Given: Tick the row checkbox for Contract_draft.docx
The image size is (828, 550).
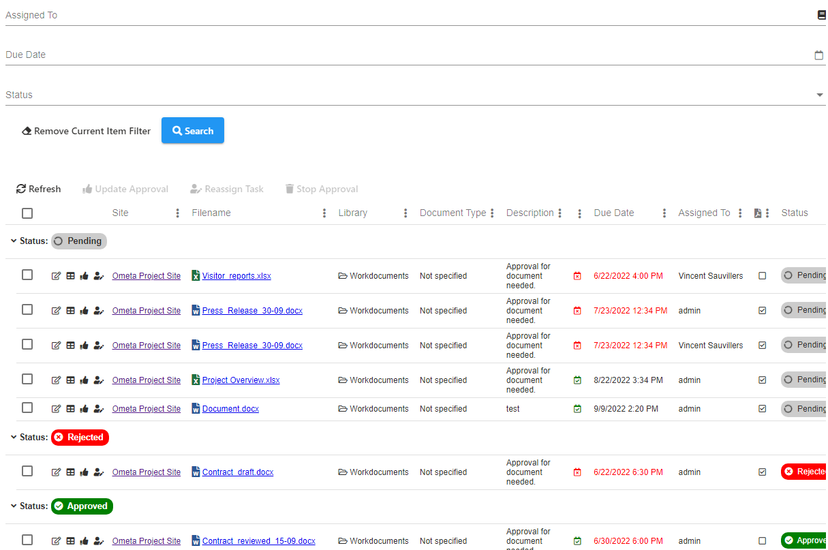Looking at the screenshot, I should pyautogui.click(x=27, y=471).
